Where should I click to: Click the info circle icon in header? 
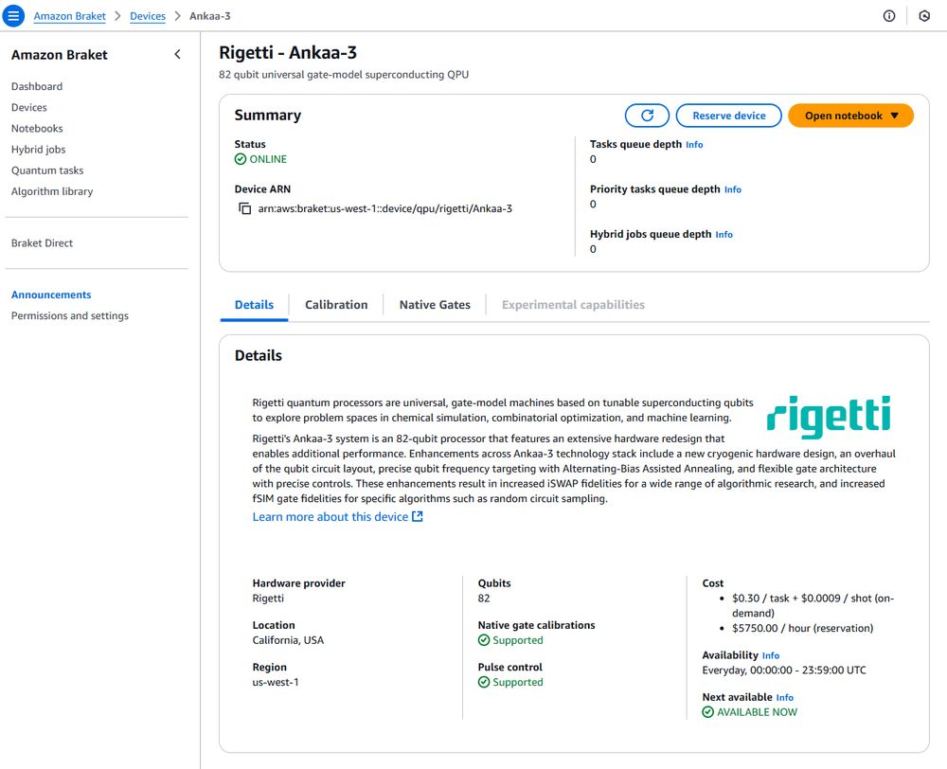pos(889,16)
